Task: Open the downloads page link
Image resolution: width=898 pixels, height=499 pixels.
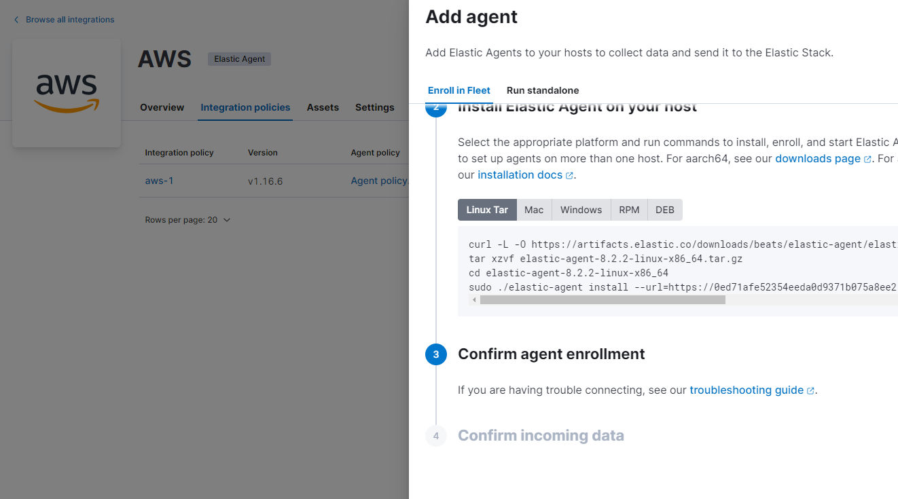Action: pos(818,158)
